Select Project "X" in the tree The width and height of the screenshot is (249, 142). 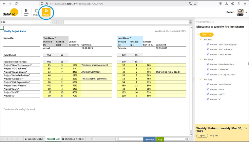[215, 100]
